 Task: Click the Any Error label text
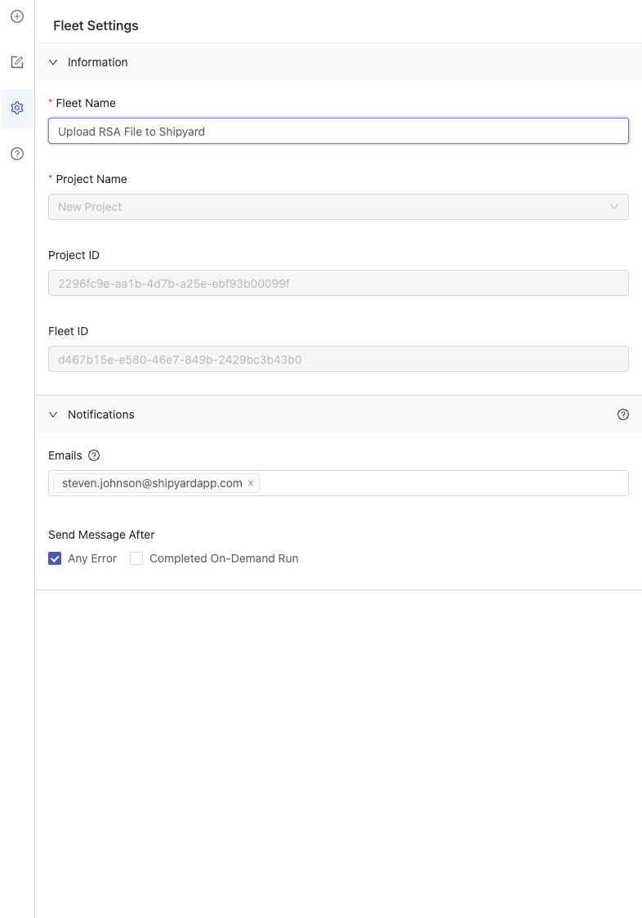tap(91, 558)
